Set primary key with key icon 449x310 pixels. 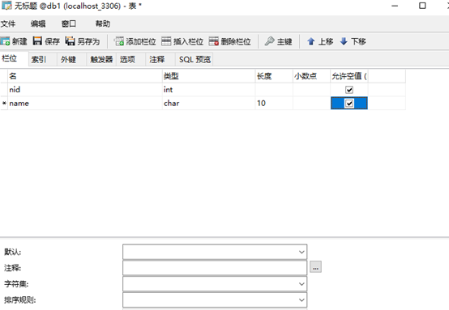click(x=269, y=41)
